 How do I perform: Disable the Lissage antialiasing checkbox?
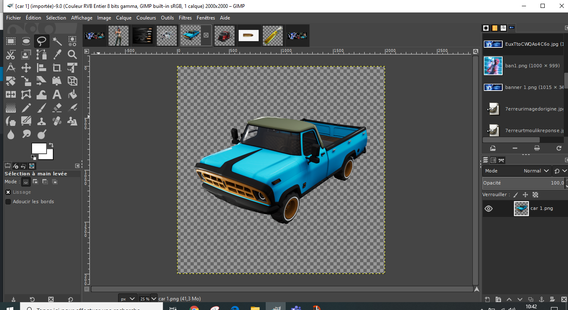8,192
